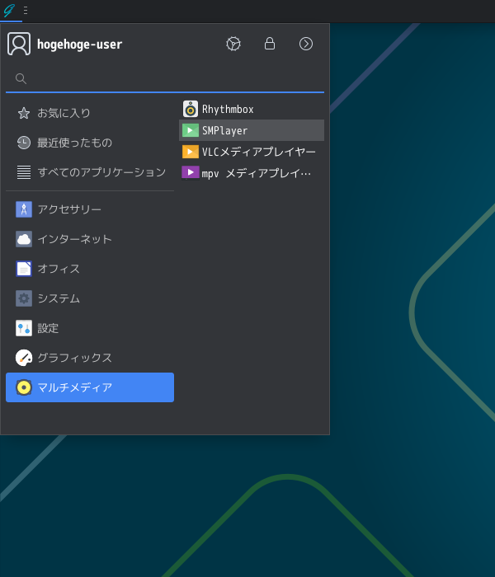The height and width of the screenshot is (577, 495).
Task: Select the マルチメディア category
Action: pyautogui.click(x=90, y=387)
